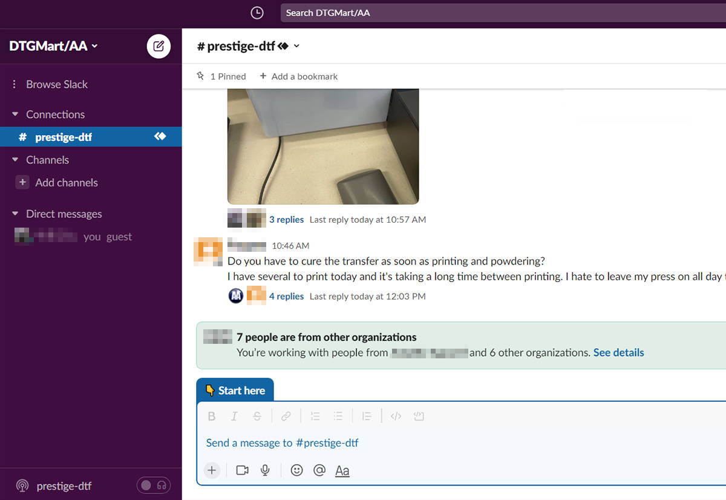
Task: Apply blockquote formatting
Action: click(x=367, y=416)
